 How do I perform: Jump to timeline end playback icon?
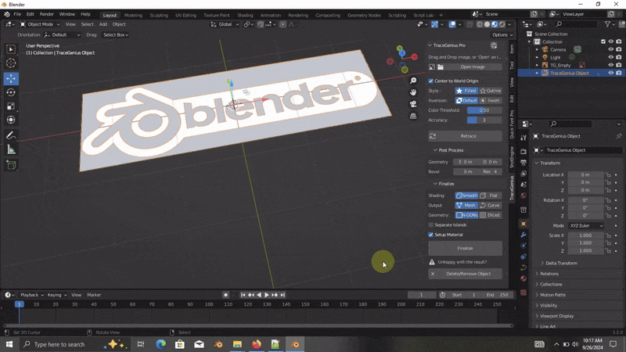tap(282, 295)
